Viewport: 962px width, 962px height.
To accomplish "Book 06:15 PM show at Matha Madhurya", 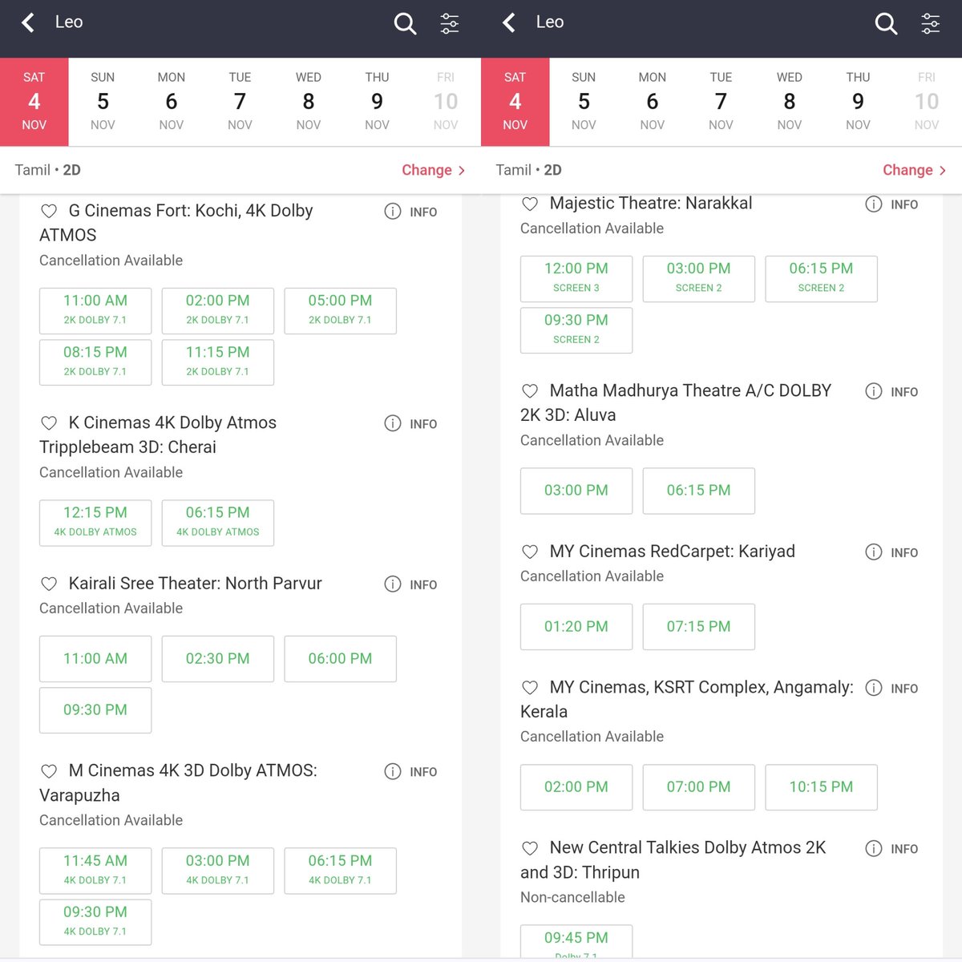I will 699,491.
